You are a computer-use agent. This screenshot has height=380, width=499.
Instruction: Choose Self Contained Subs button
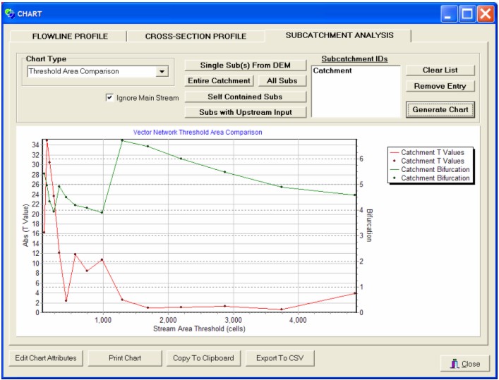click(x=245, y=97)
